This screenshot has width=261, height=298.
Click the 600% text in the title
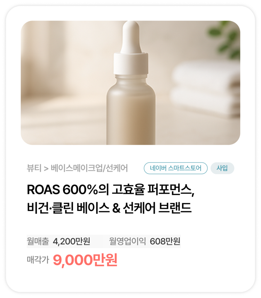click(80, 190)
